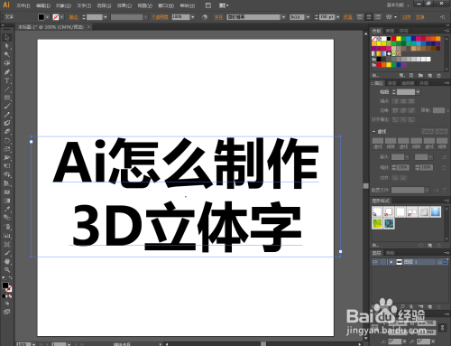Click the lock column of layer 1
451x346 pixels.
click(x=382, y=262)
